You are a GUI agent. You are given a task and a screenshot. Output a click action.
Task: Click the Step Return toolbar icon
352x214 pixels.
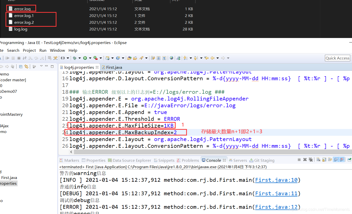click(x=42, y=58)
